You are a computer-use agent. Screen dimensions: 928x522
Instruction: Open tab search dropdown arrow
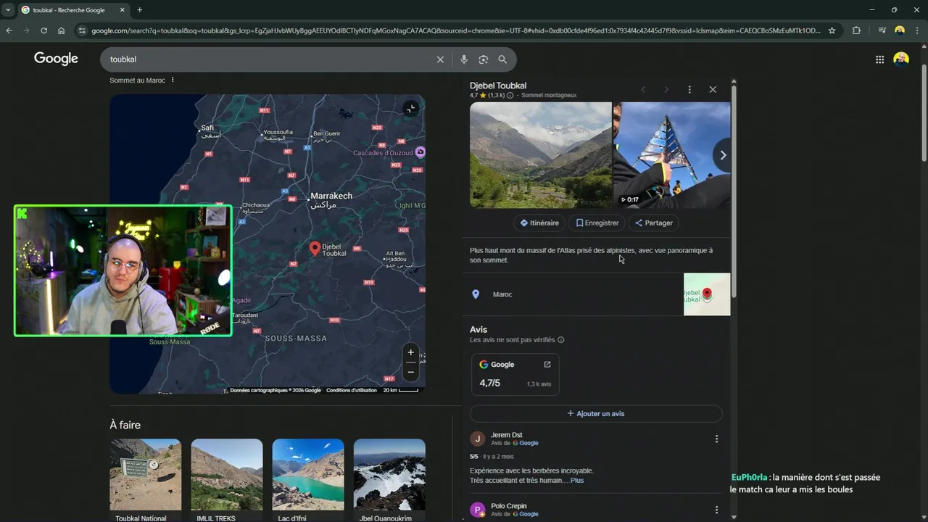[x=8, y=10]
